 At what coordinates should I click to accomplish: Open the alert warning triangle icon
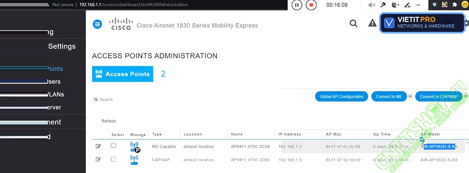click(372, 23)
